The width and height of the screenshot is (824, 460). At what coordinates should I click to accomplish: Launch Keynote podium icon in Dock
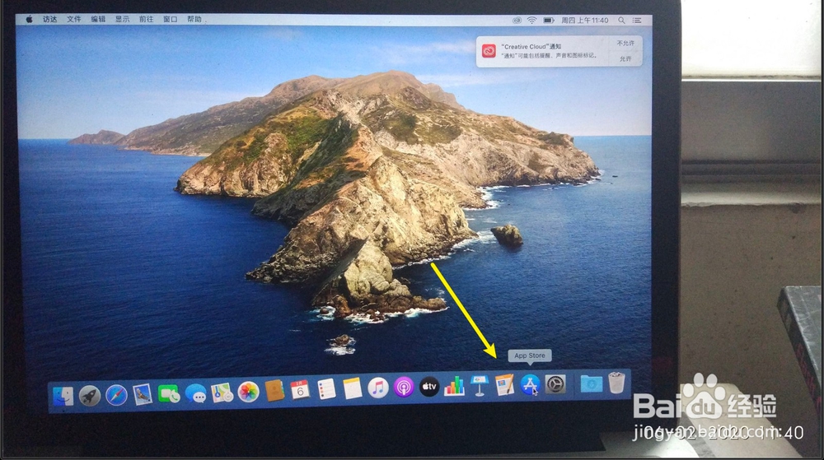click(x=480, y=385)
